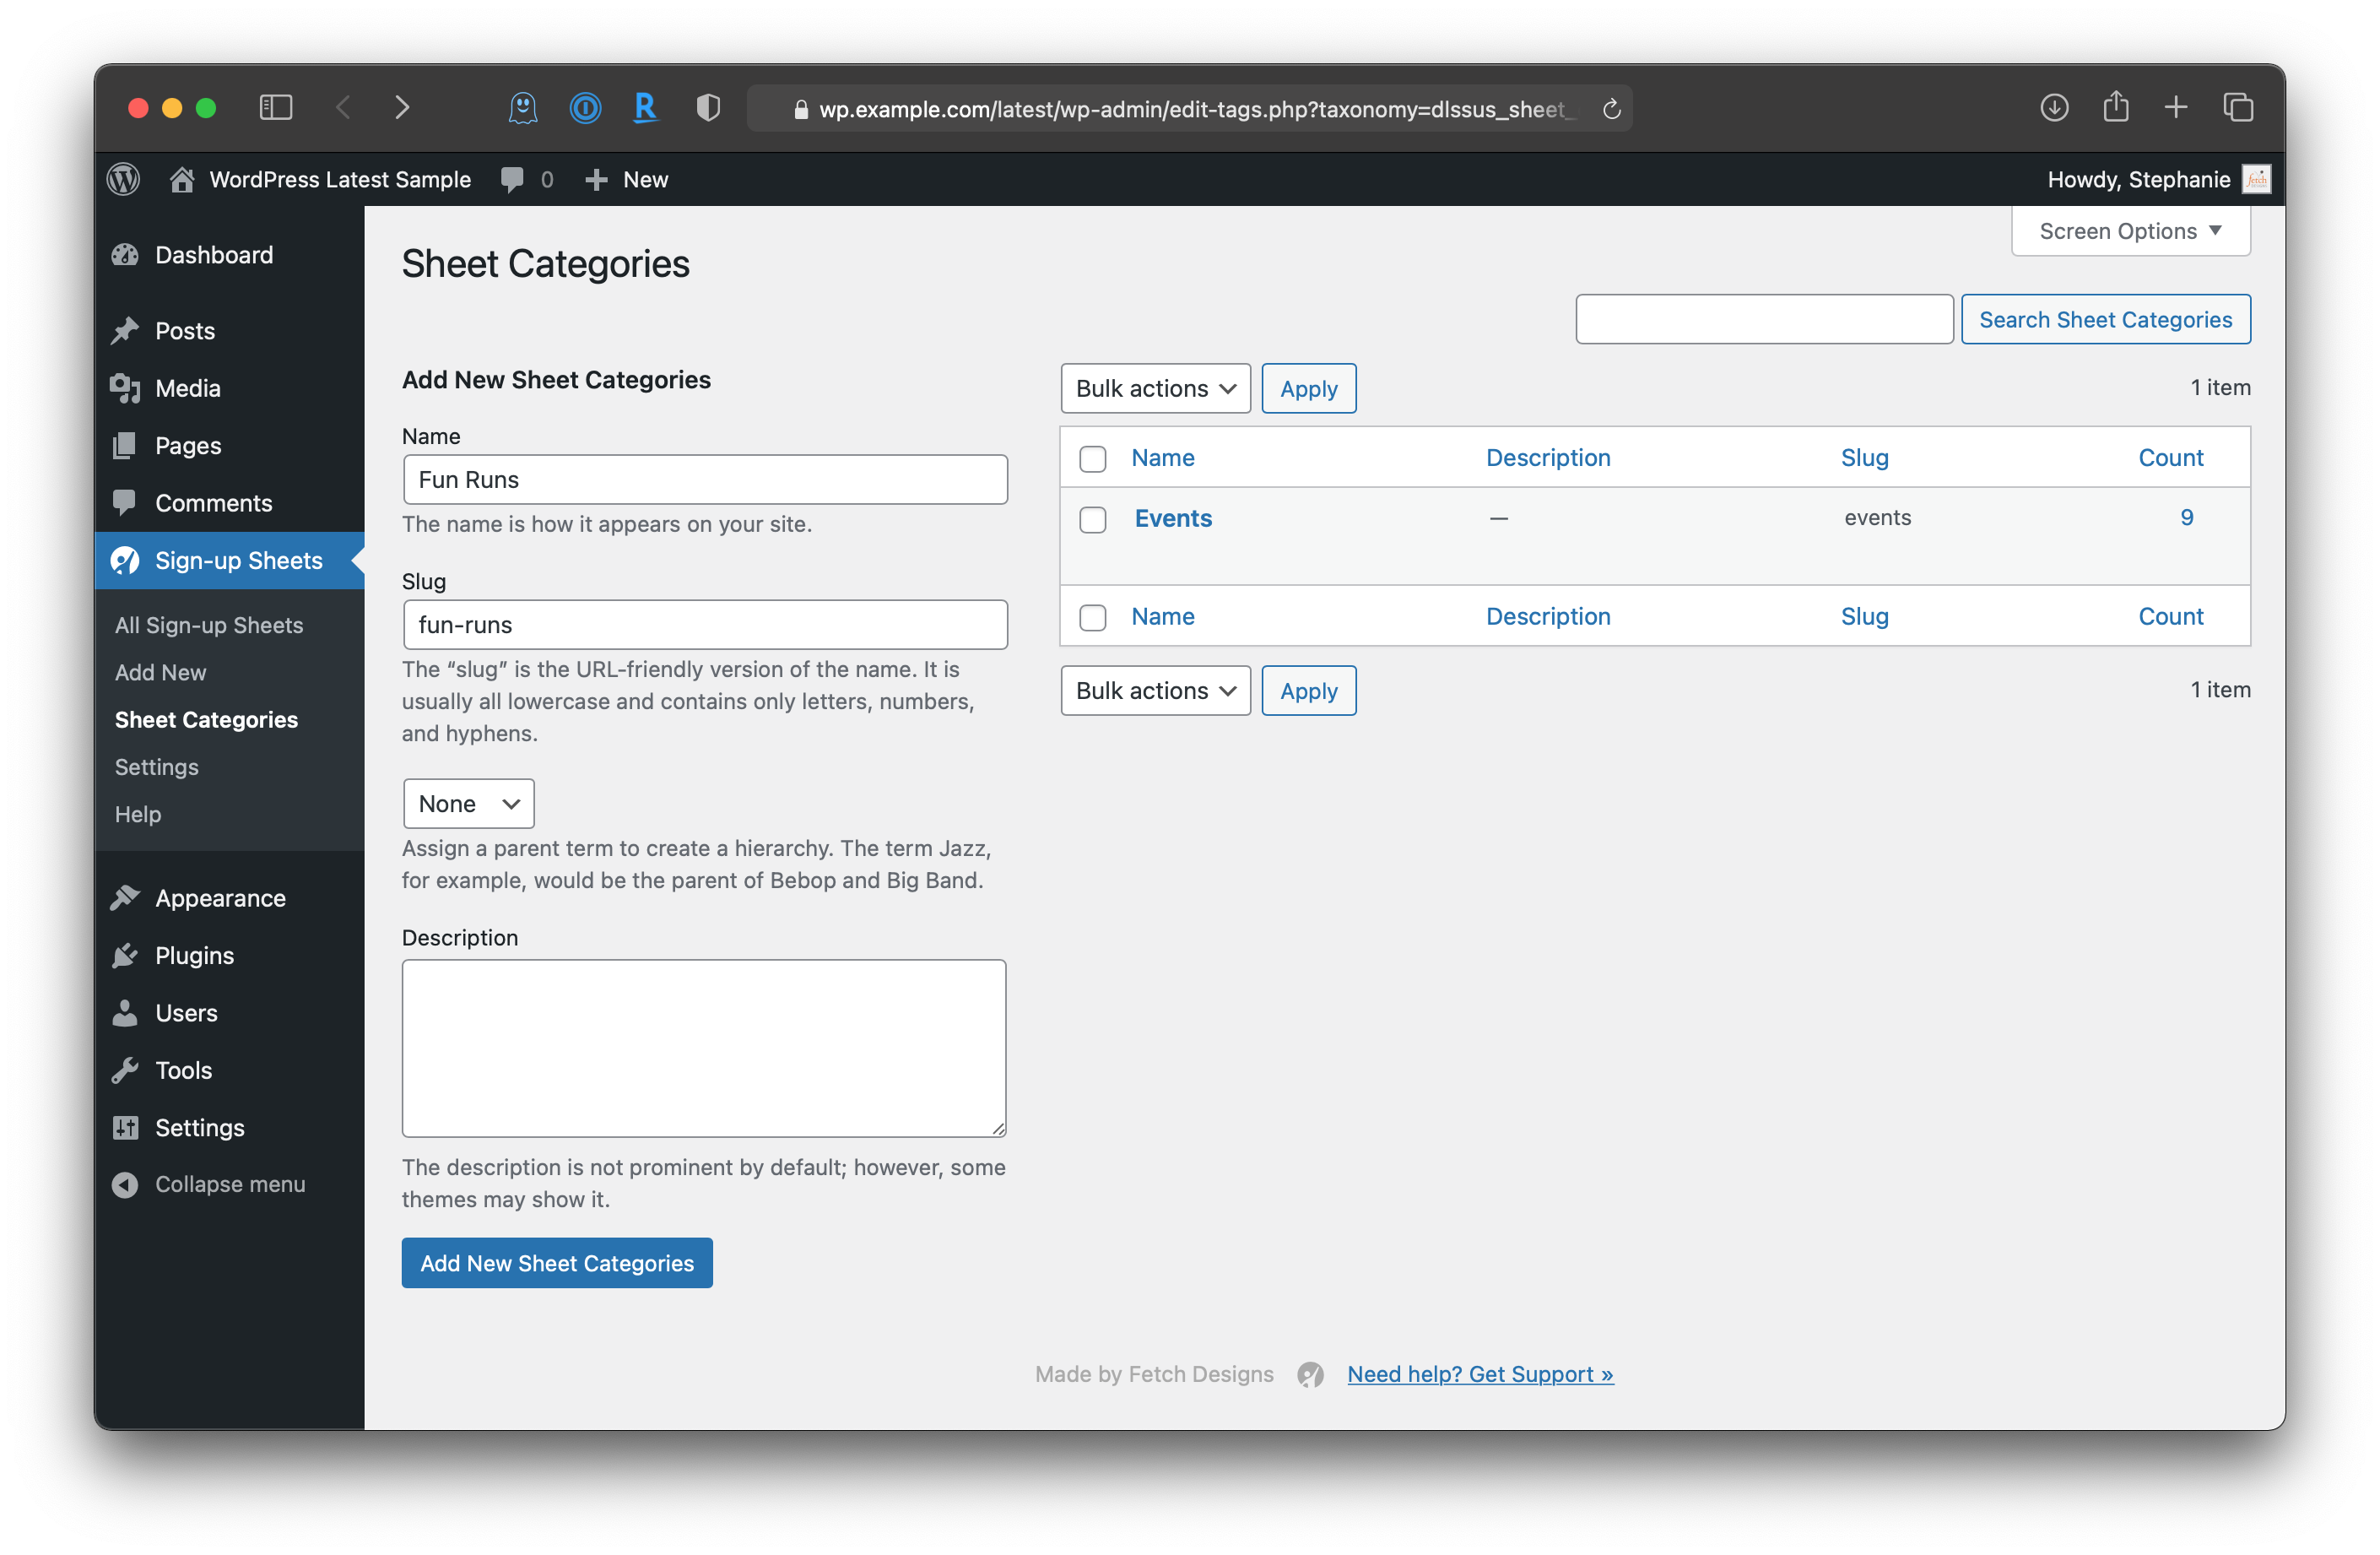Click the Fetch Designs footer logo
Screen dimensions: 2380x1555
click(x=1310, y=1375)
